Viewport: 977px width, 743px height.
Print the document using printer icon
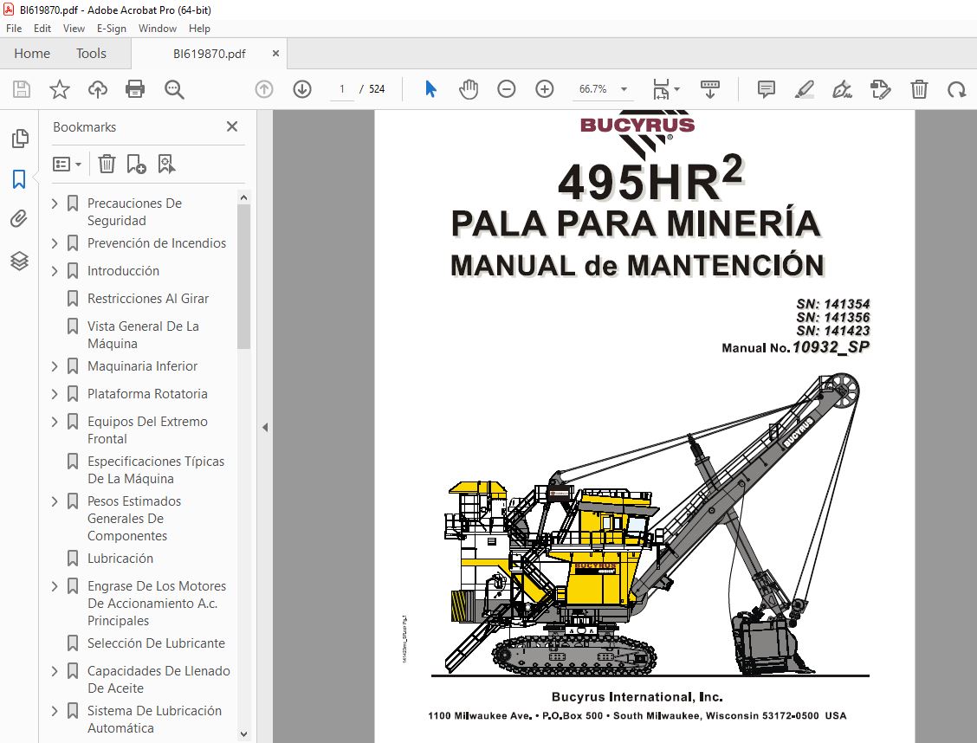[x=135, y=90]
